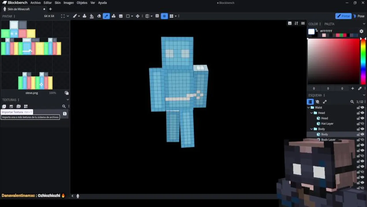Viewport: 367px width, 207px height.
Task: Collapse the Esquema panel chevron
Action: tap(364, 95)
